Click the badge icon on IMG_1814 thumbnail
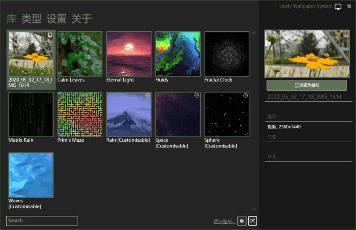356x230 pixels. 50,35
